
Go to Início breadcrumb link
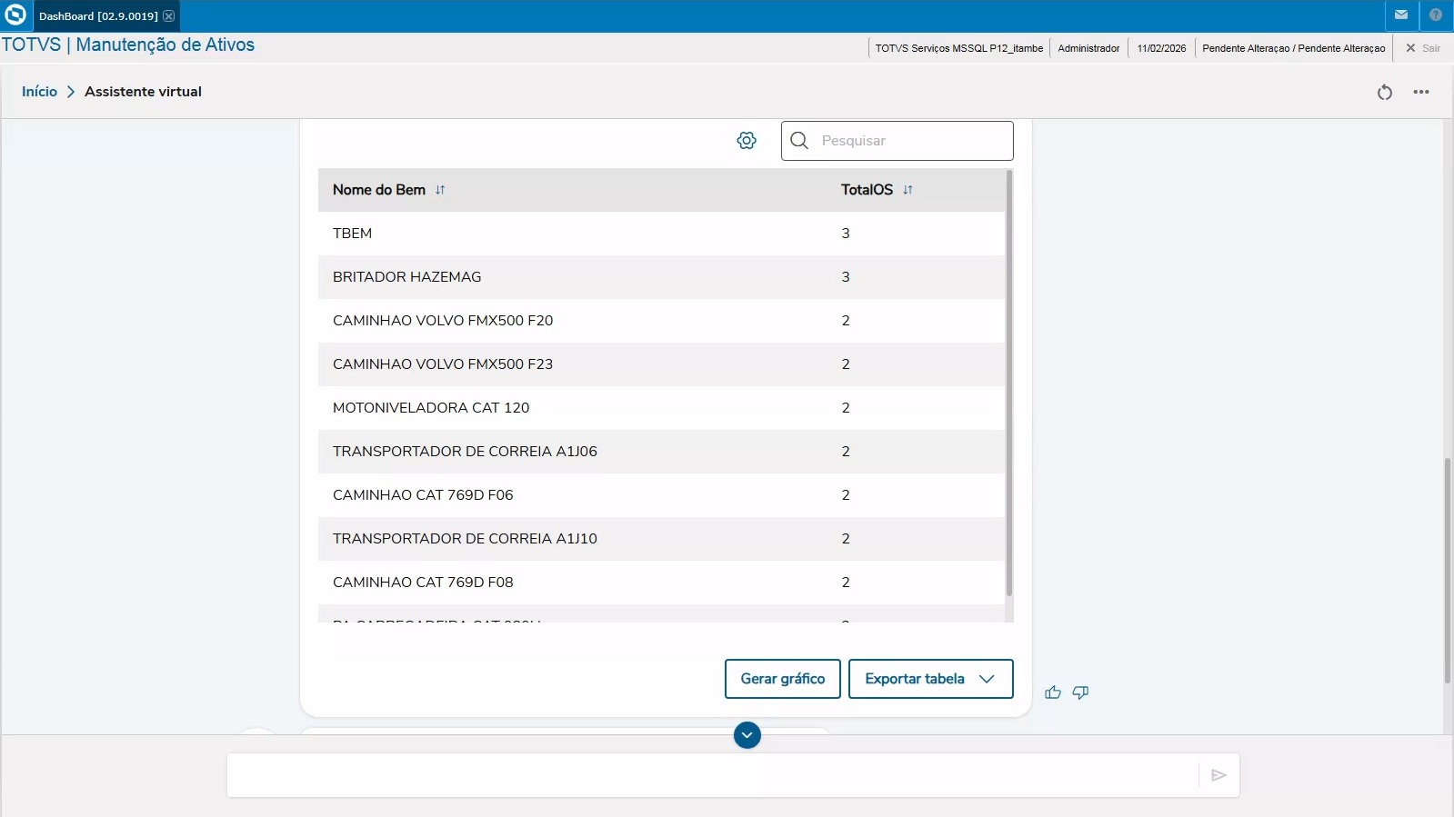39,92
